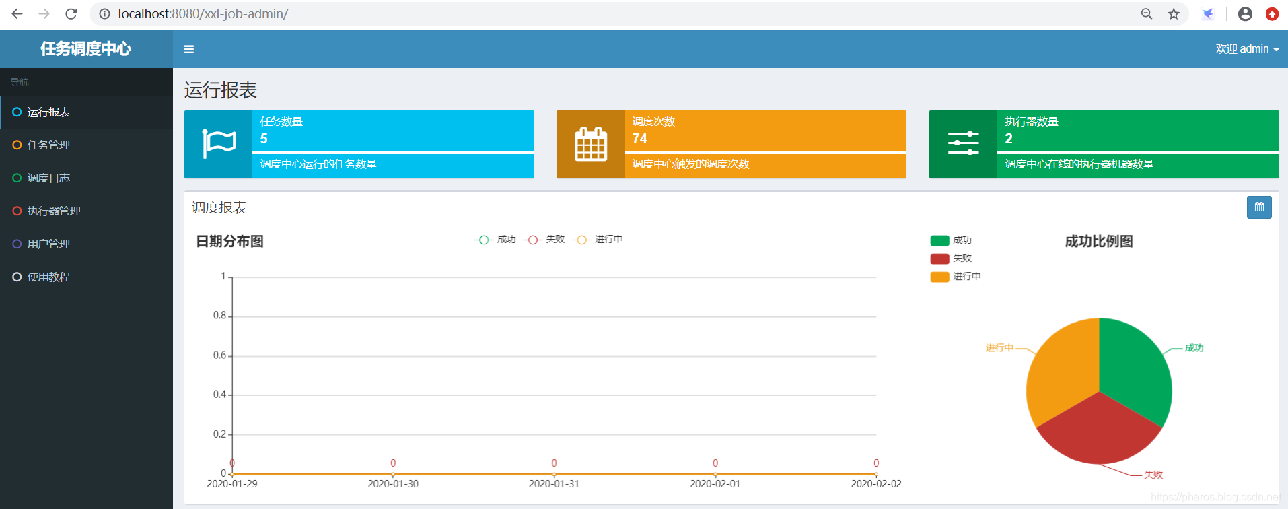Click the 2020-02-02 axis date label
The height and width of the screenshot is (509, 1288).
coord(876,484)
